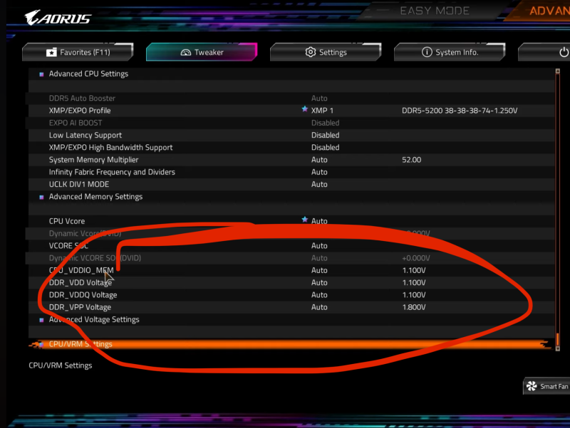
Task: Click the Smart Fan fan icon
Action: coord(532,386)
